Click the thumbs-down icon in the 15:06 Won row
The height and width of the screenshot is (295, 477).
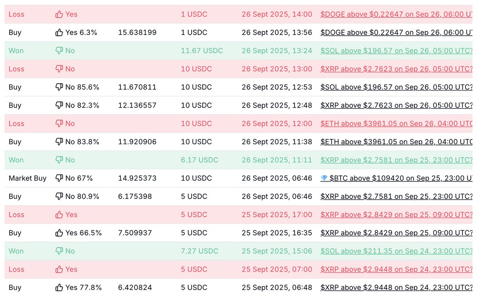point(59,251)
